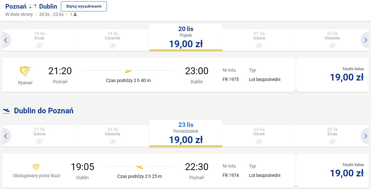Select the 20 lis Piątek date tab
Screen dimensions: 371x189
click(186, 37)
